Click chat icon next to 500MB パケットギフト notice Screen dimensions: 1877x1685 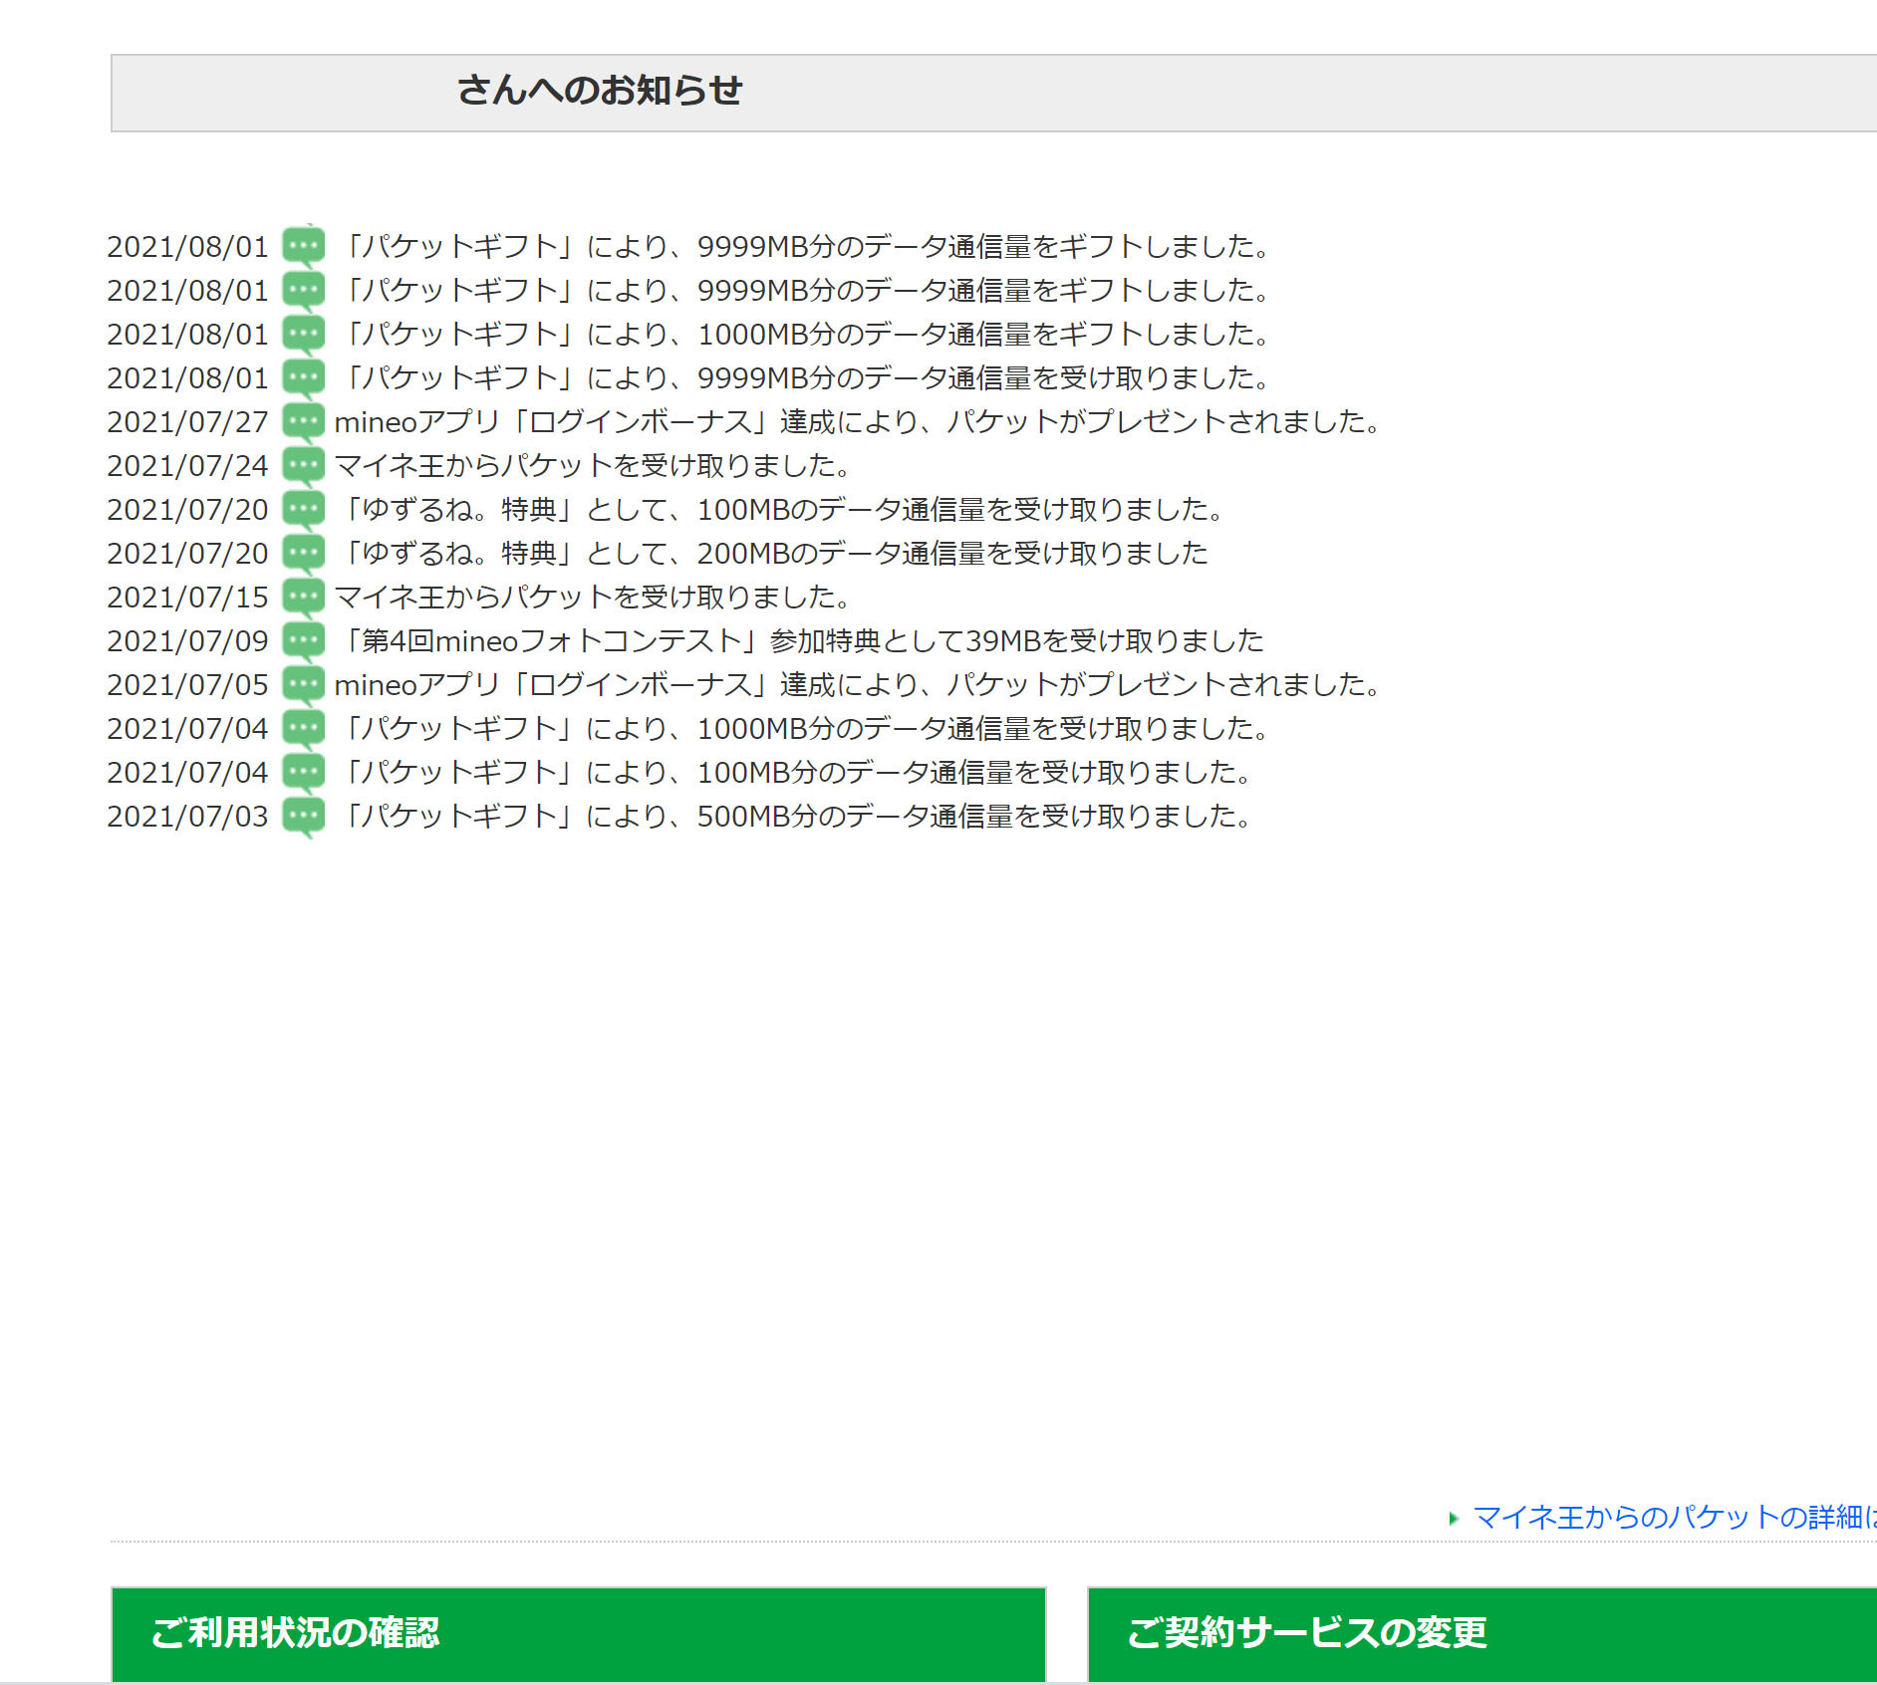point(303,817)
